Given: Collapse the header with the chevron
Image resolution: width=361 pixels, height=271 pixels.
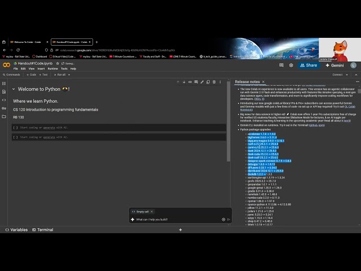Looking at the screenshot, I should [x=356, y=75].
